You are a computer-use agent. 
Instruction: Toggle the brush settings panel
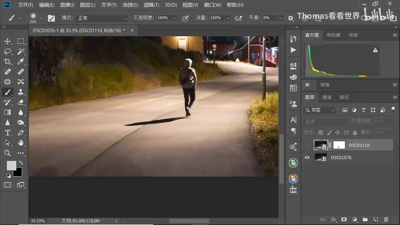pyautogui.click(x=51, y=18)
